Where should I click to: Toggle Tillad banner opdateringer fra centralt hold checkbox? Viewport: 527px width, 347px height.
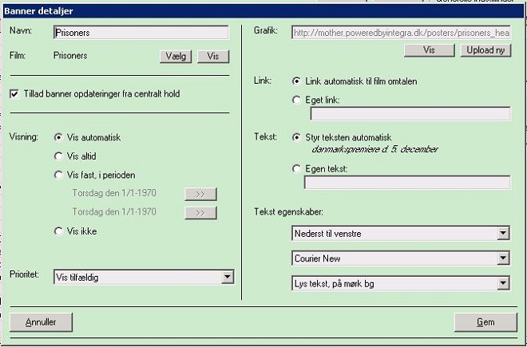[x=14, y=94]
